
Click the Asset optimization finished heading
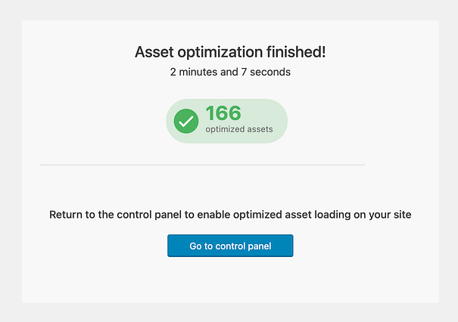tap(230, 52)
